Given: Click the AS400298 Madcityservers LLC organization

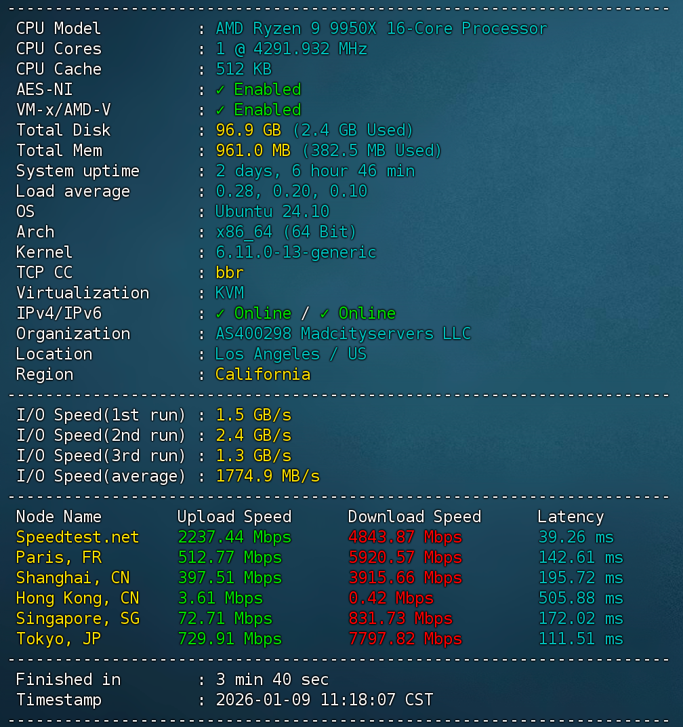Looking at the screenshot, I should pos(343,334).
